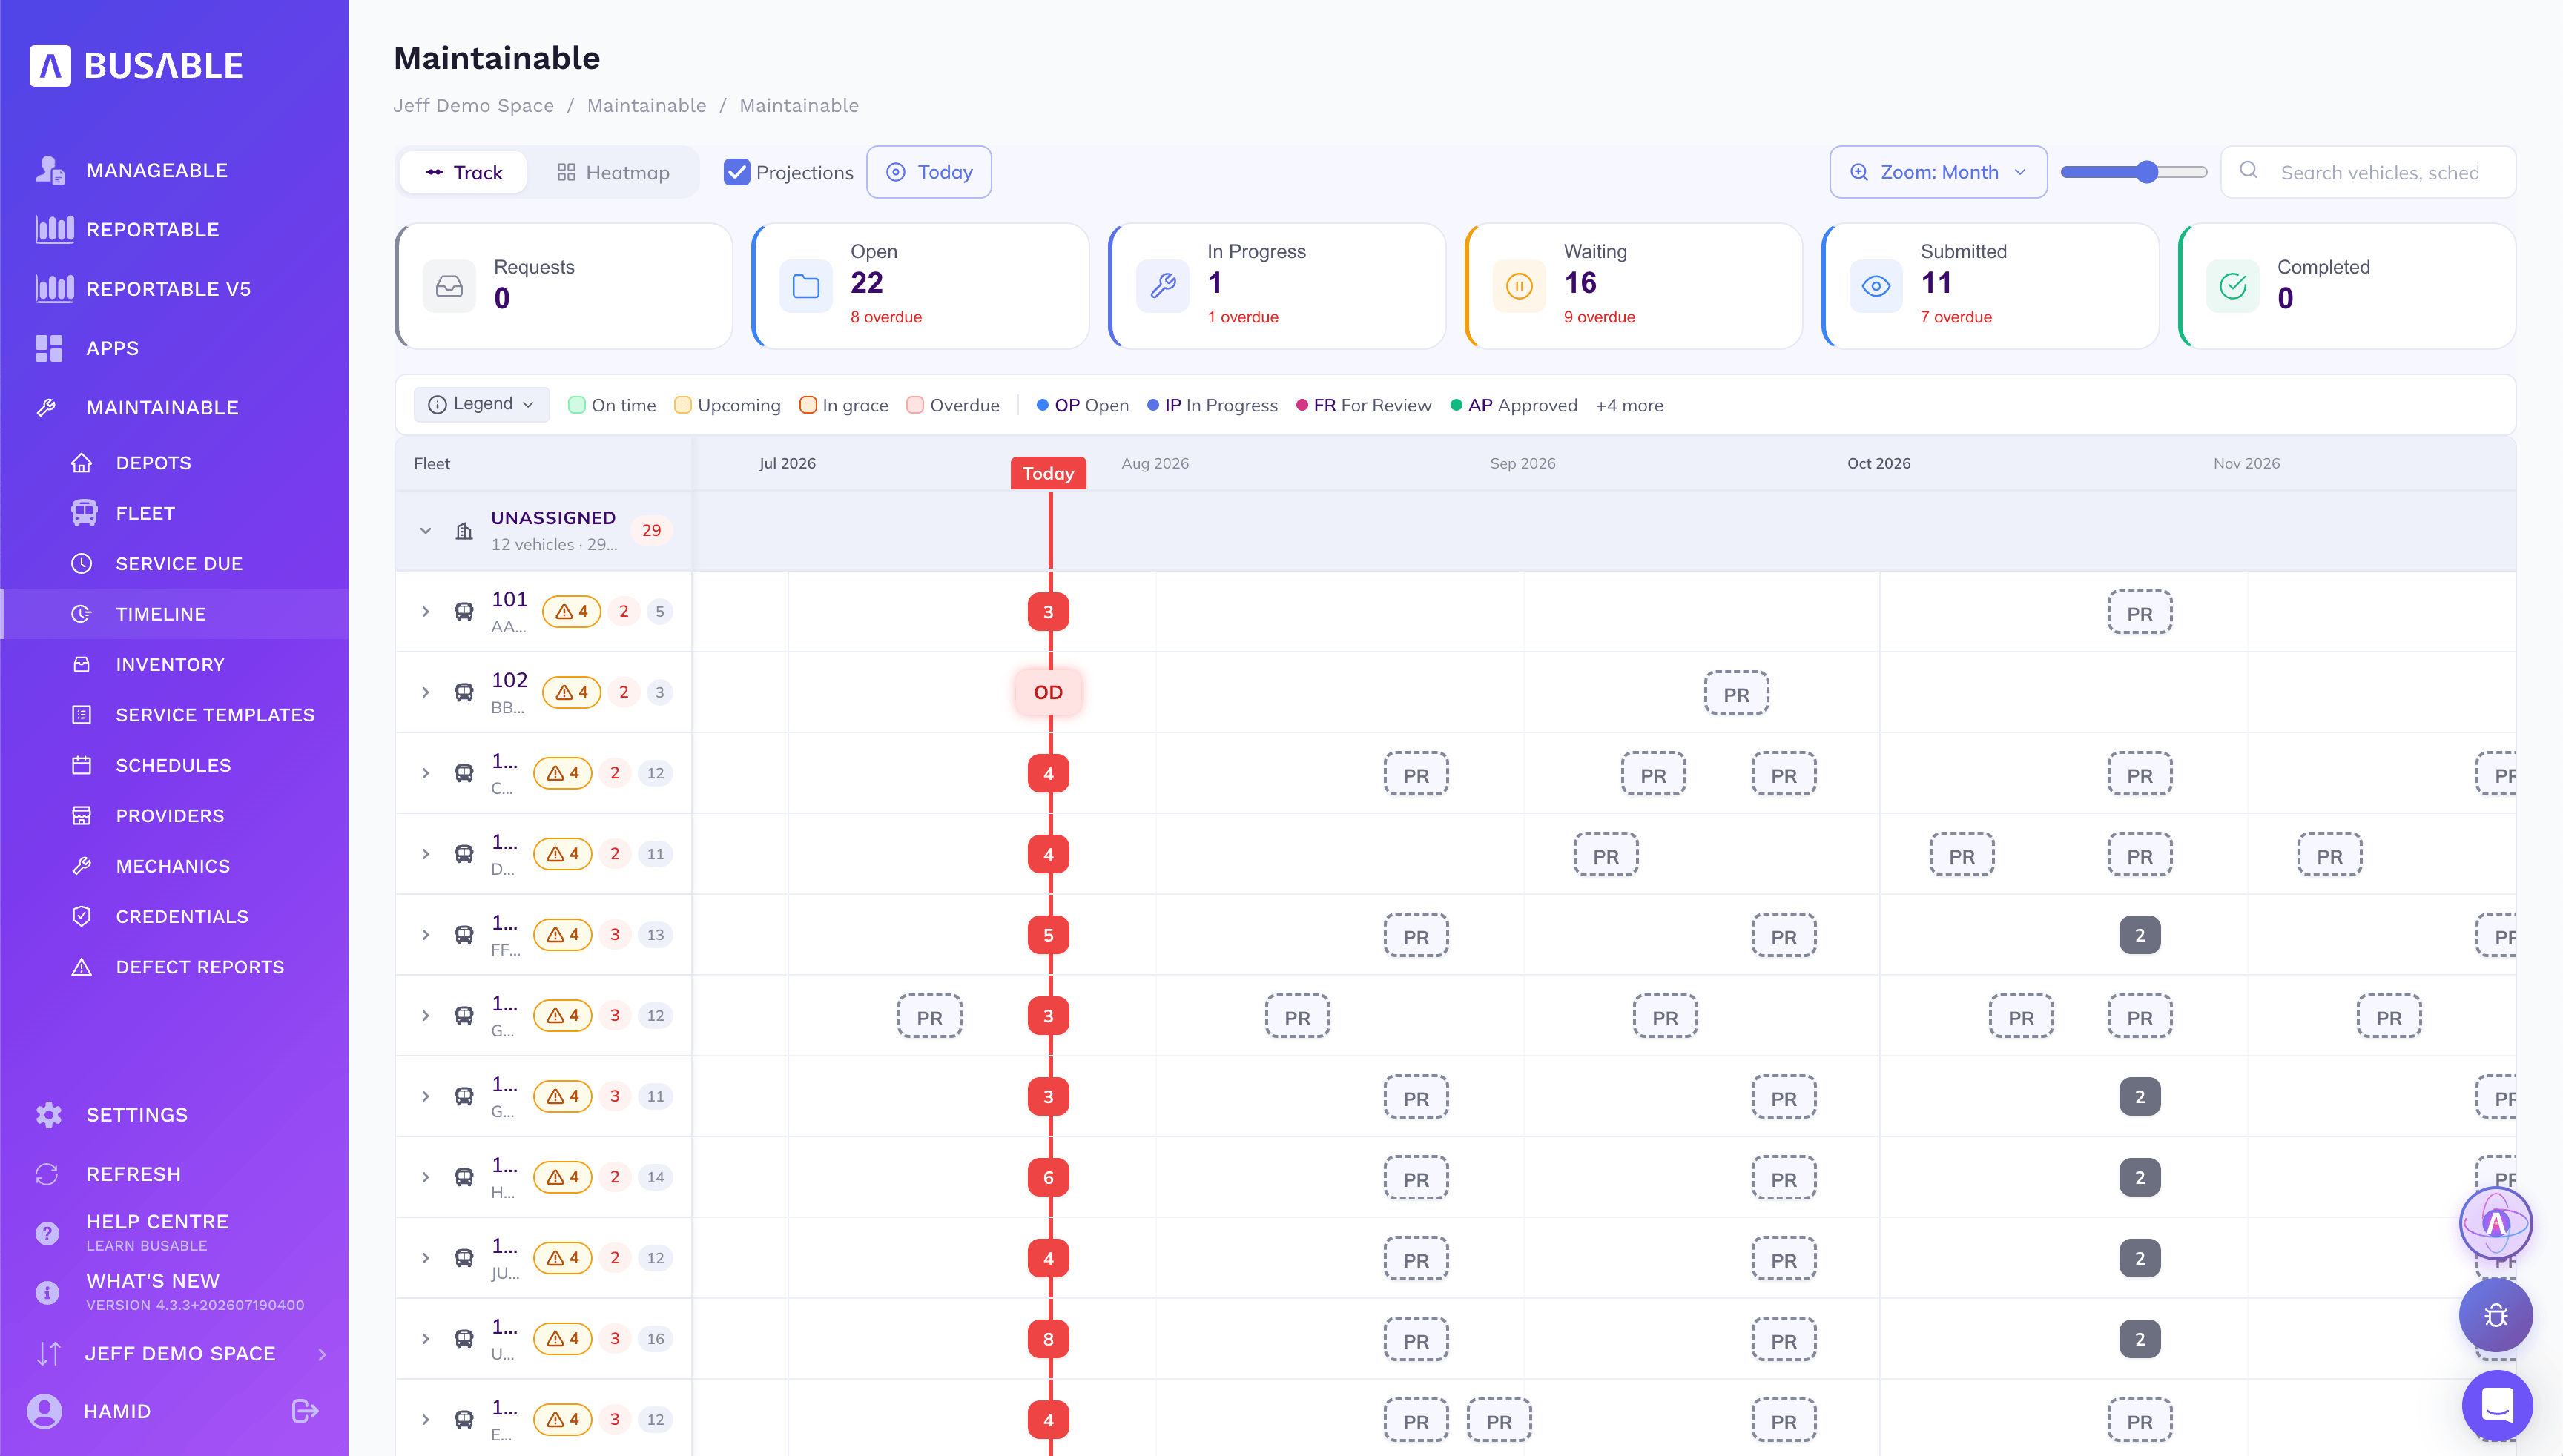Toggle the Upcoming legend filter
The image size is (2563, 1456).
point(728,405)
